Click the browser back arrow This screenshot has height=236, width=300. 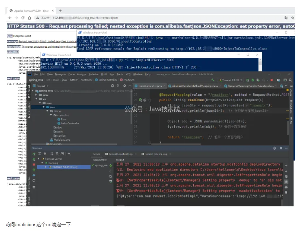click(x=10, y=18)
